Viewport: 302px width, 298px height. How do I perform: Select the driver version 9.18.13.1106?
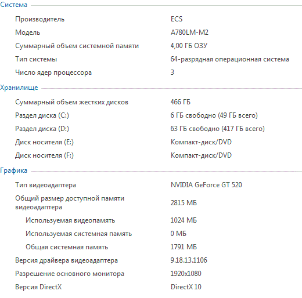click(189, 260)
